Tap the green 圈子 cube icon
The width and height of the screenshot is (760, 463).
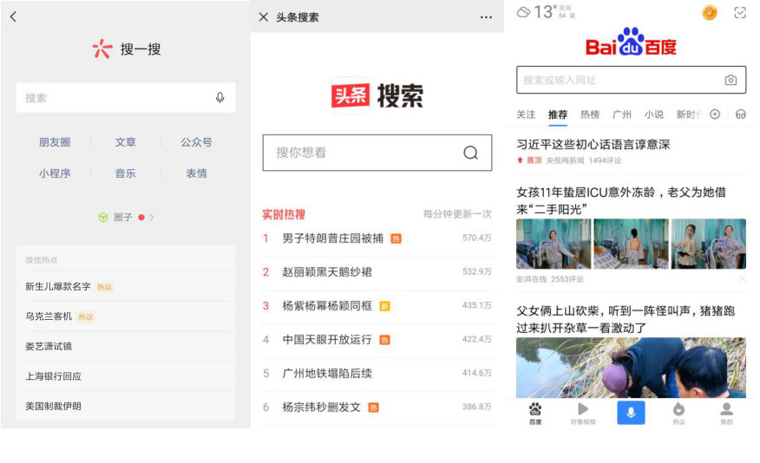[103, 218]
